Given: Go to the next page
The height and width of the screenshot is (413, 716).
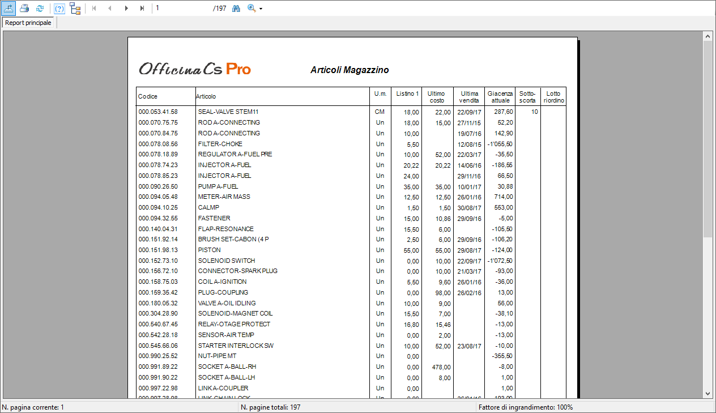Looking at the screenshot, I should [x=126, y=8].
